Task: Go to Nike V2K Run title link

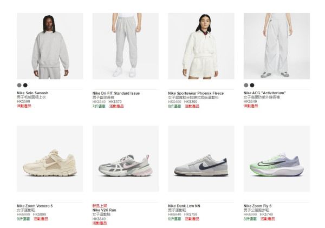Action: pyautogui.click(x=104, y=210)
